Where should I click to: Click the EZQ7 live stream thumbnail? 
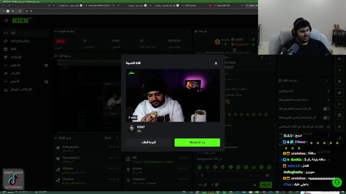173,96
